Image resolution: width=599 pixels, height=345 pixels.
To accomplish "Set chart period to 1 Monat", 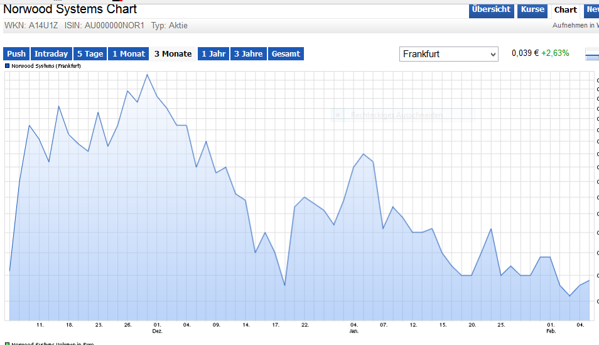I will (128, 54).
